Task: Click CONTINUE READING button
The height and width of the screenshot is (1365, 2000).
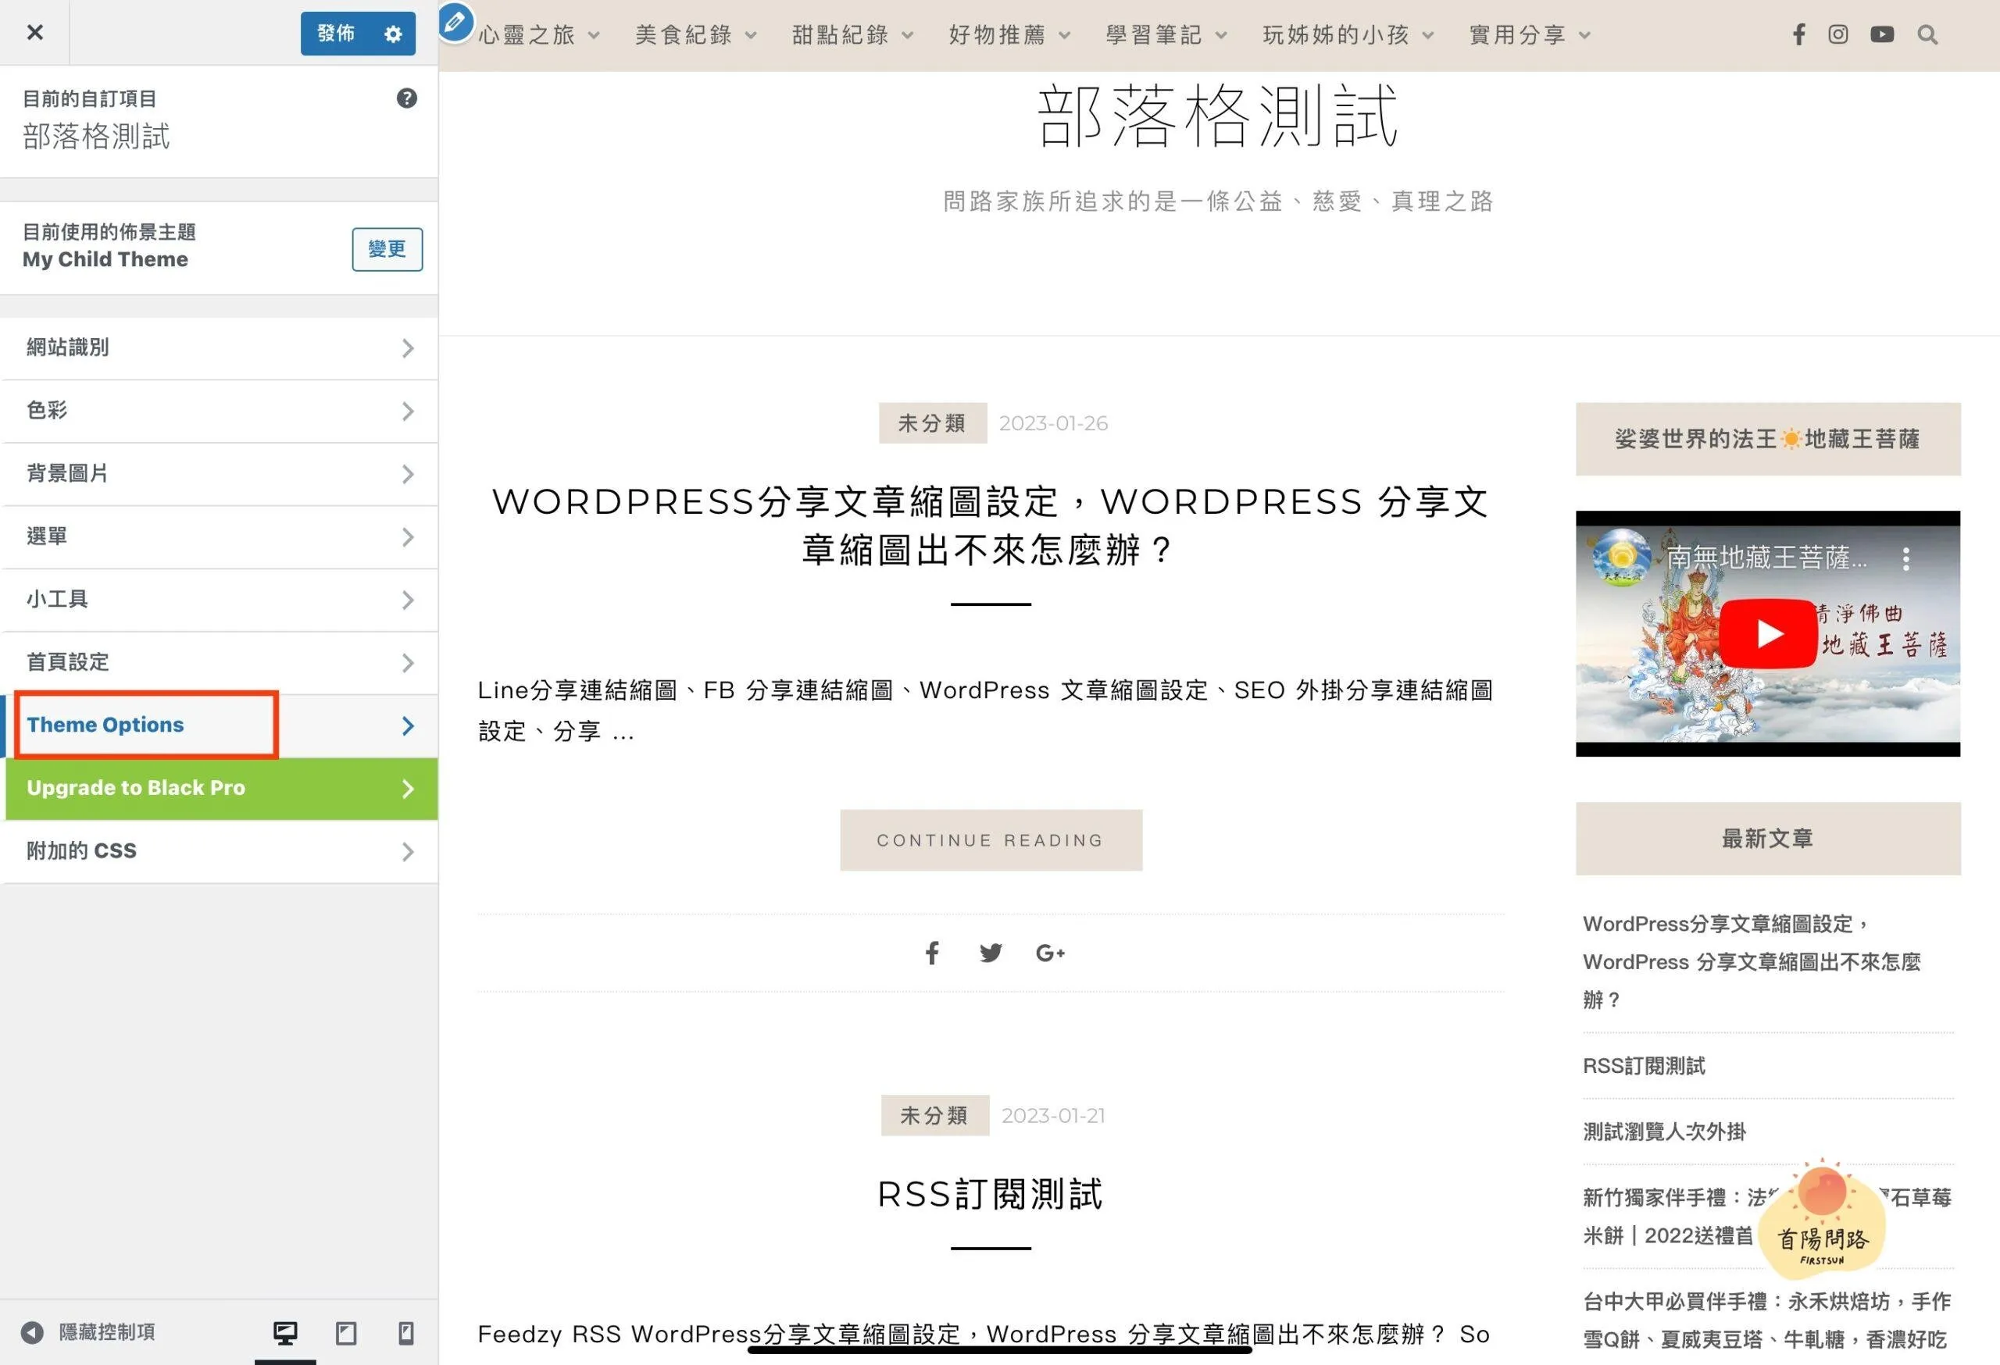Action: coord(991,839)
